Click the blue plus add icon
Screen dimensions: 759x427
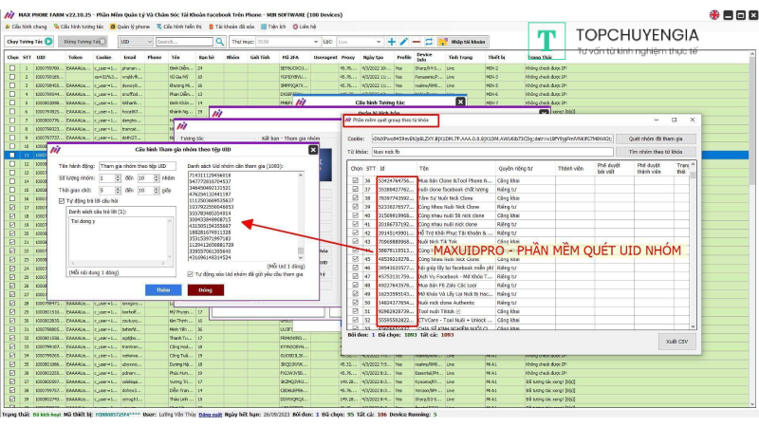click(x=391, y=42)
